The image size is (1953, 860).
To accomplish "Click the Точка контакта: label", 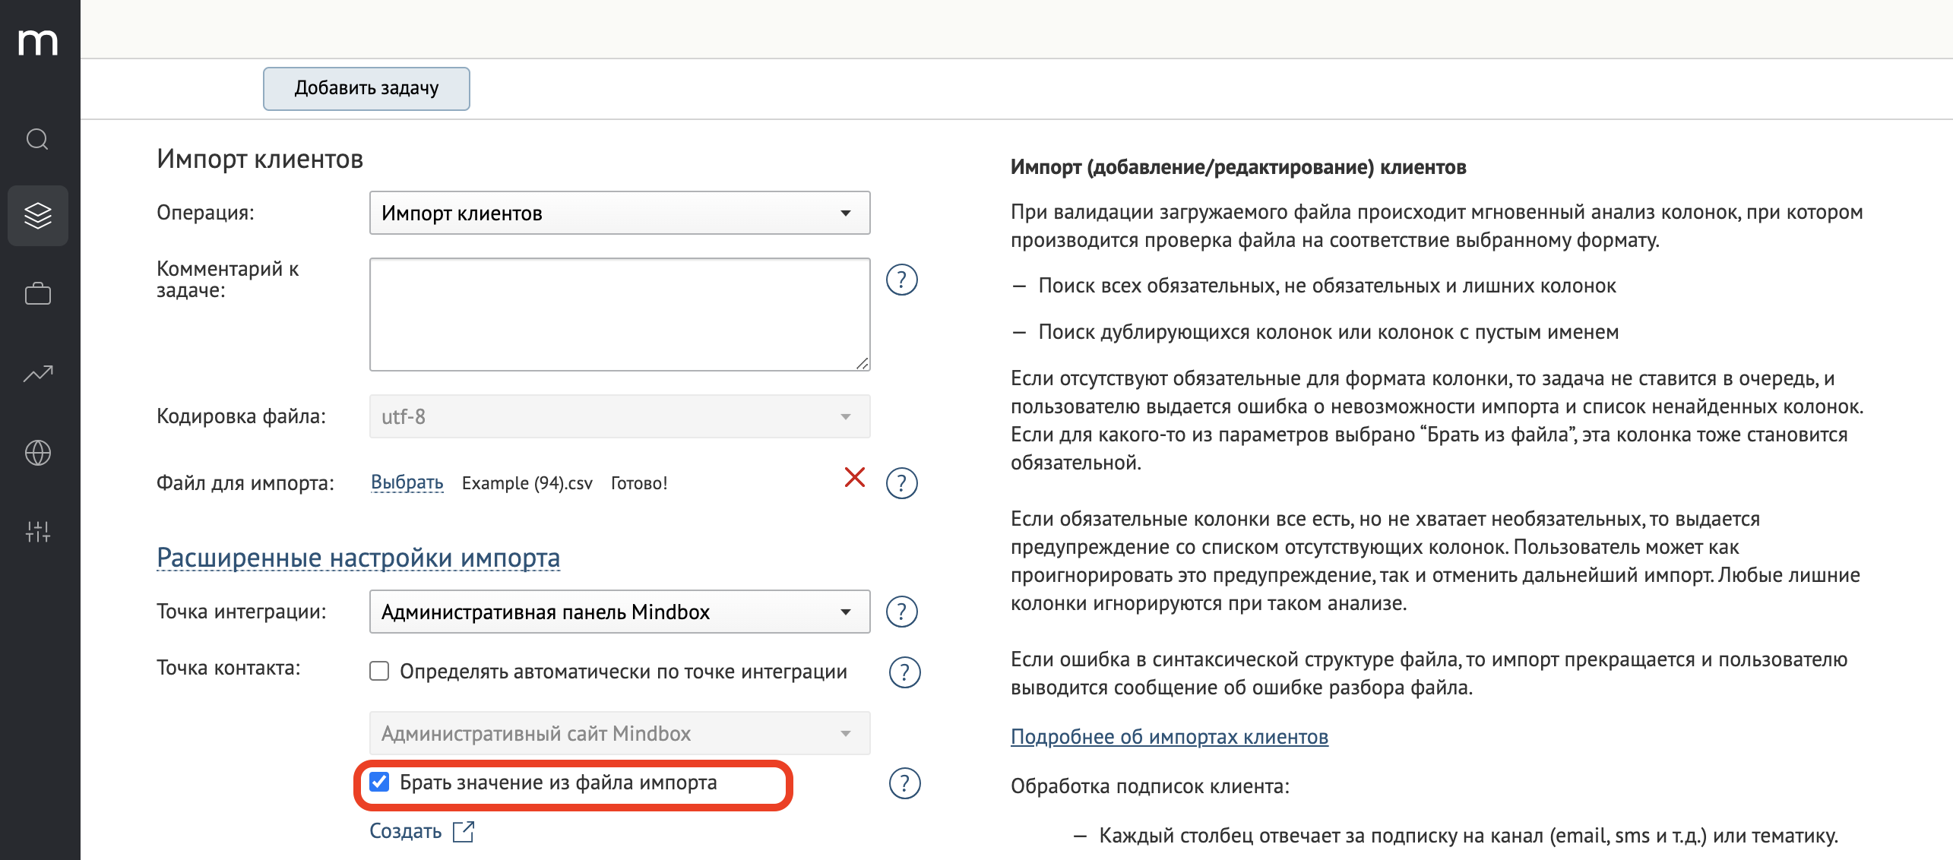I will point(228,669).
